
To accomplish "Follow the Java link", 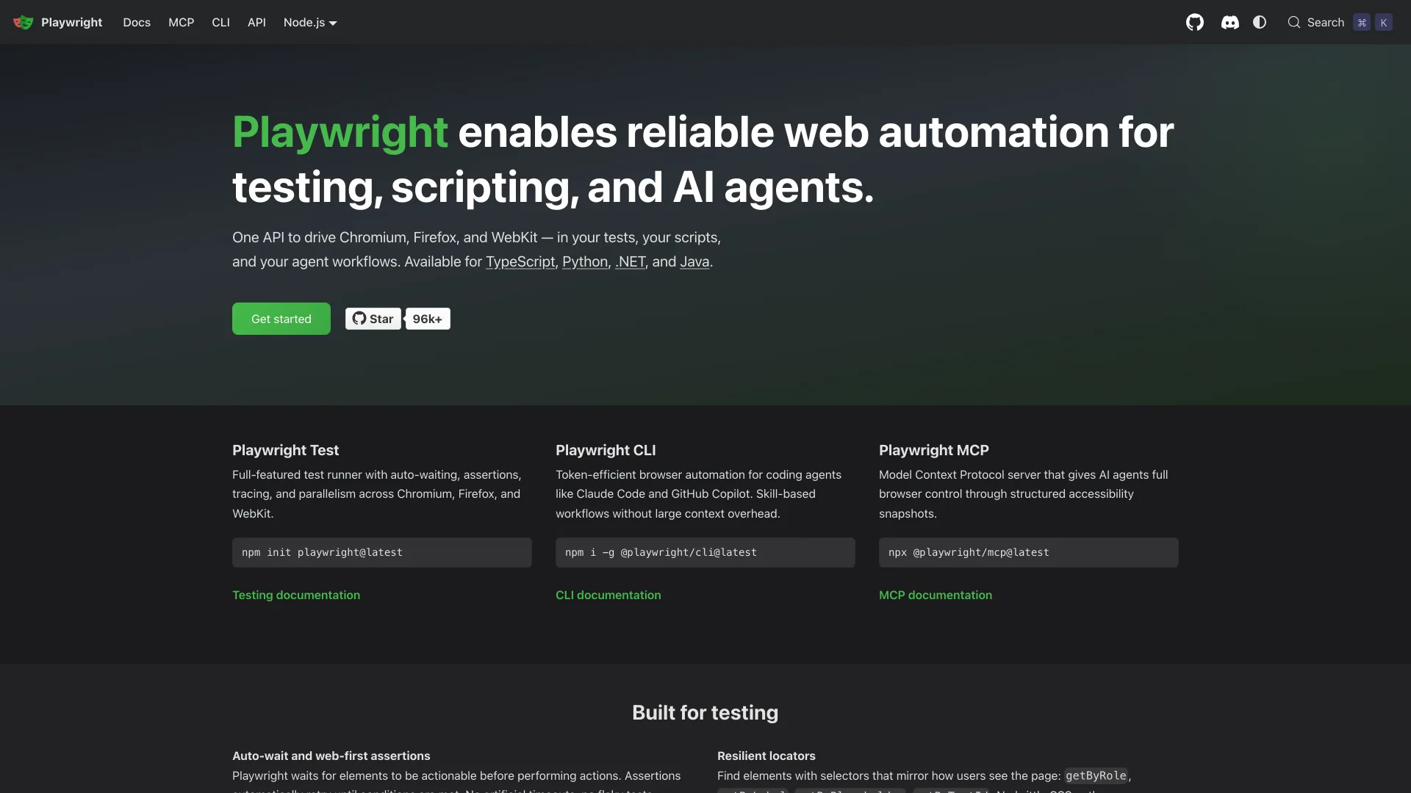I will click(694, 261).
